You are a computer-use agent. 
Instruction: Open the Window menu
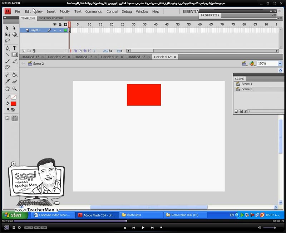[x=142, y=11]
